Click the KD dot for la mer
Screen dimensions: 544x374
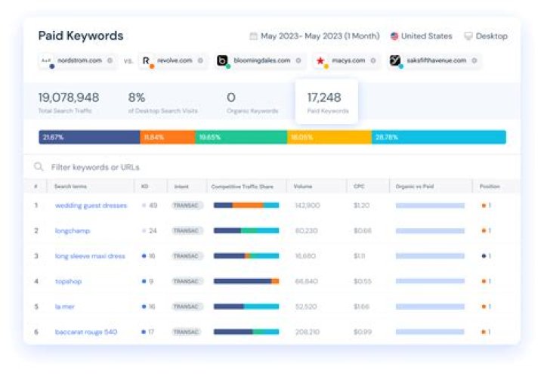pyautogui.click(x=144, y=307)
